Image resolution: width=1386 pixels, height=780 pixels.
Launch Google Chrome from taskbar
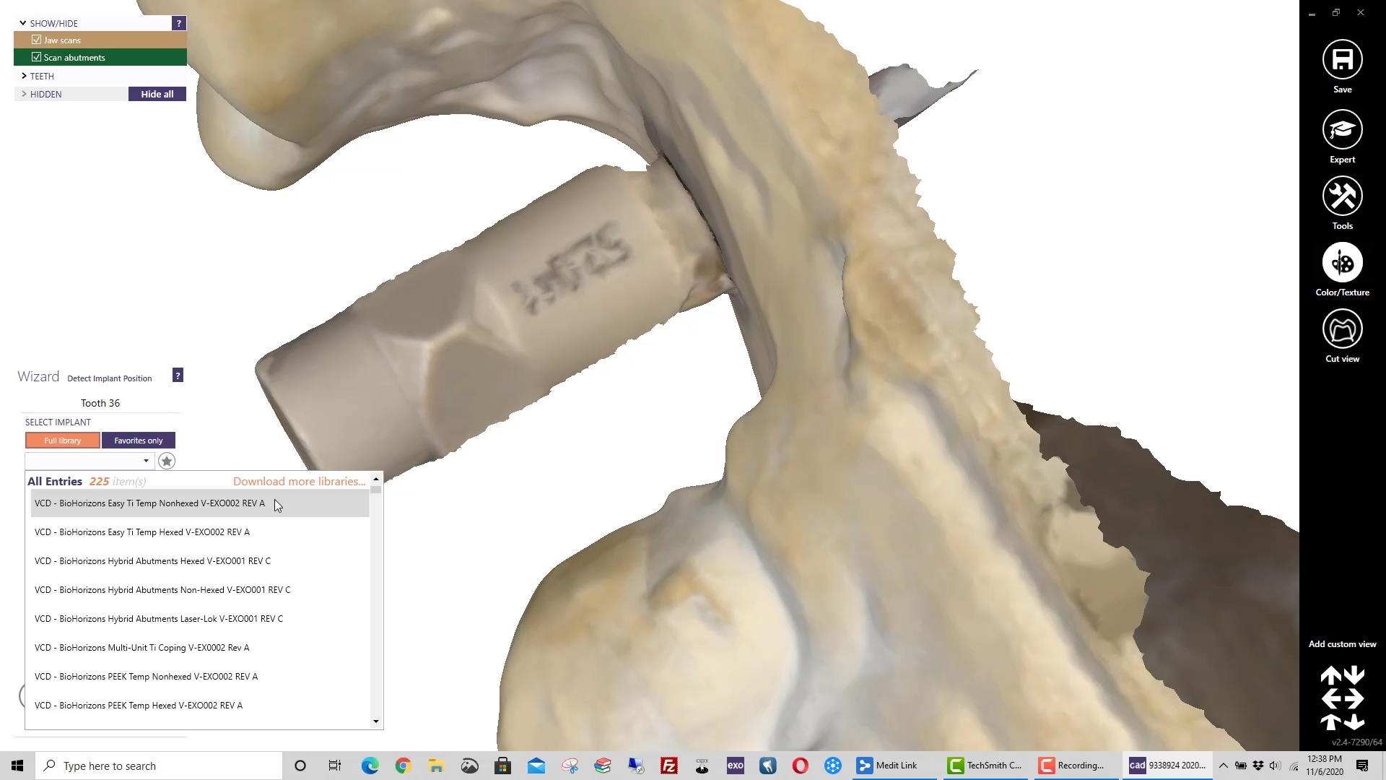tap(403, 766)
